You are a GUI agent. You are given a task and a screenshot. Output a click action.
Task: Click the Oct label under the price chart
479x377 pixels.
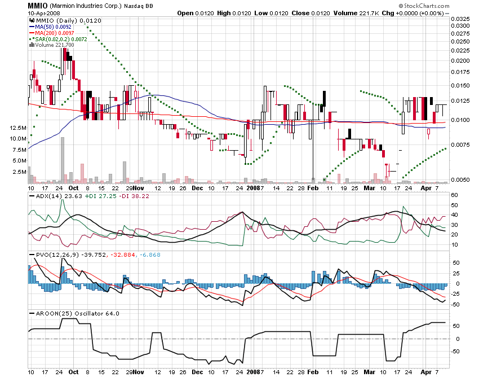73,188
